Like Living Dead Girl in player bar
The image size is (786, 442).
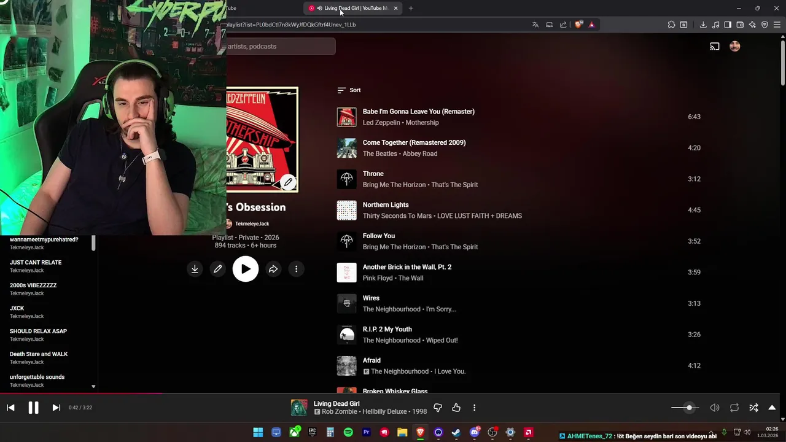click(x=456, y=408)
